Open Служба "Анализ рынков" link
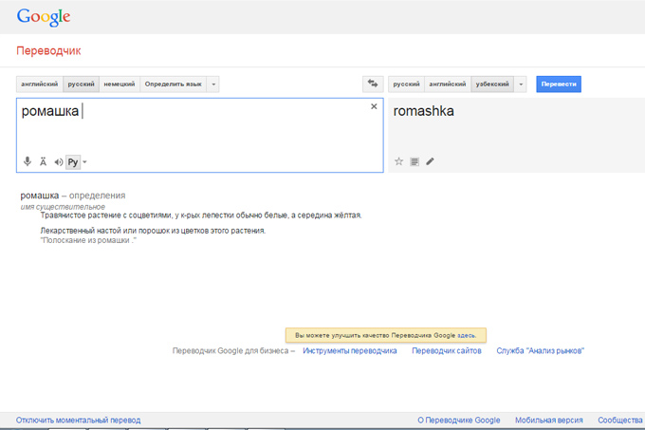 tap(540, 351)
